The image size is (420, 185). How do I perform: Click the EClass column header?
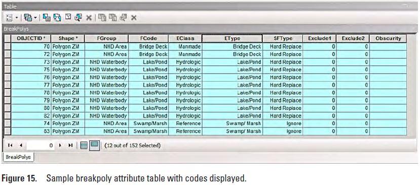coord(185,39)
